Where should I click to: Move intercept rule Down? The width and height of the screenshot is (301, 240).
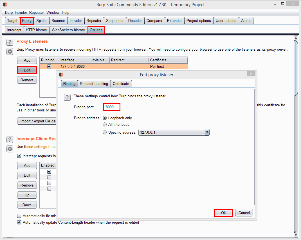tap(27, 205)
